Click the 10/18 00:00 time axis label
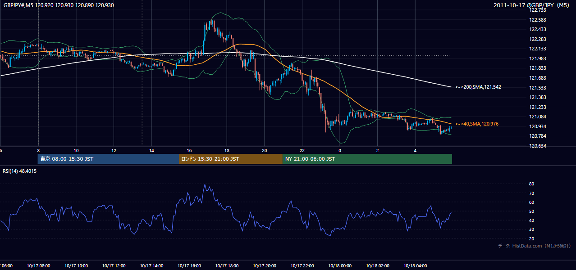 (x=340, y=265)
